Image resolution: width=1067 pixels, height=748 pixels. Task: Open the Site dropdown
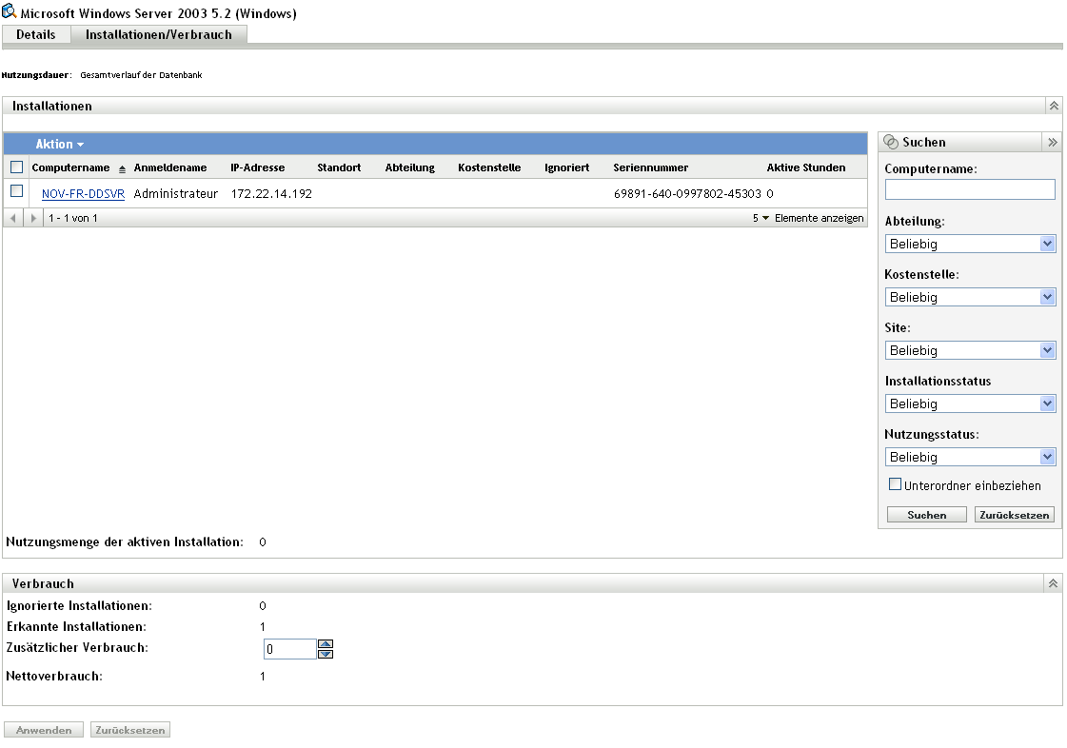click(970, 350)
